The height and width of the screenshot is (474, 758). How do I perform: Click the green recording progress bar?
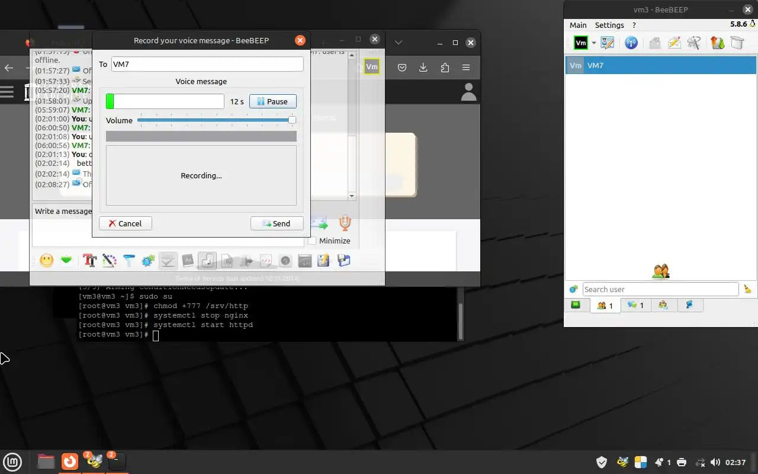coord(165,101)
